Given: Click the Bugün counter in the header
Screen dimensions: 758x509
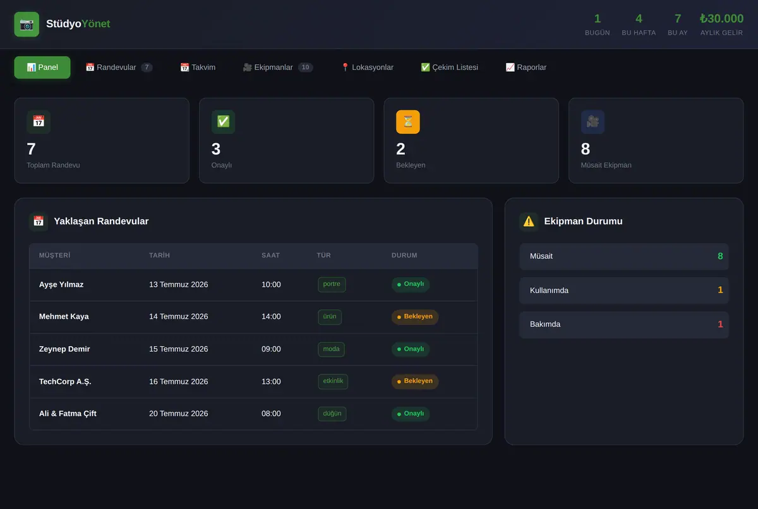Looking at the screenshot, I should 598,25.
